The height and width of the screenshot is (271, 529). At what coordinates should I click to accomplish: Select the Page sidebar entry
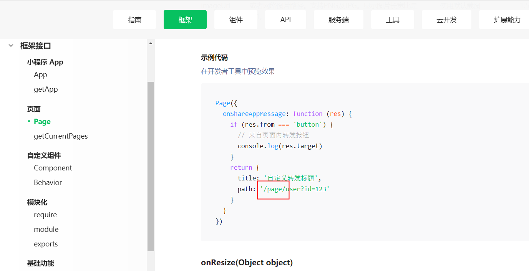pyautogui.click(x=42, y=122)
